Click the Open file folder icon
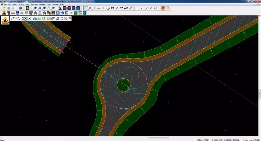The image size is (261, 141). [x=4, y=8]
